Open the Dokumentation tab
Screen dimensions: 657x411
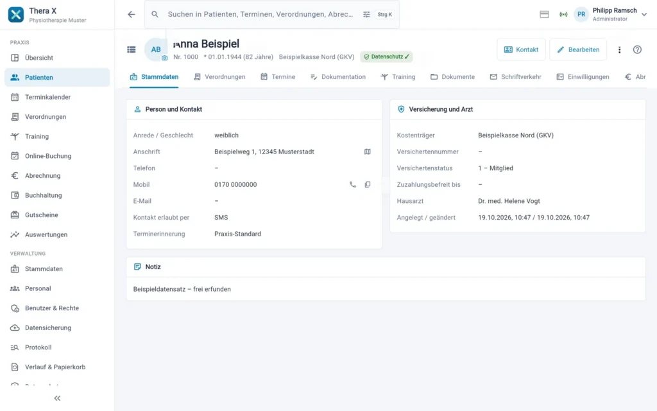coord(337,77)
